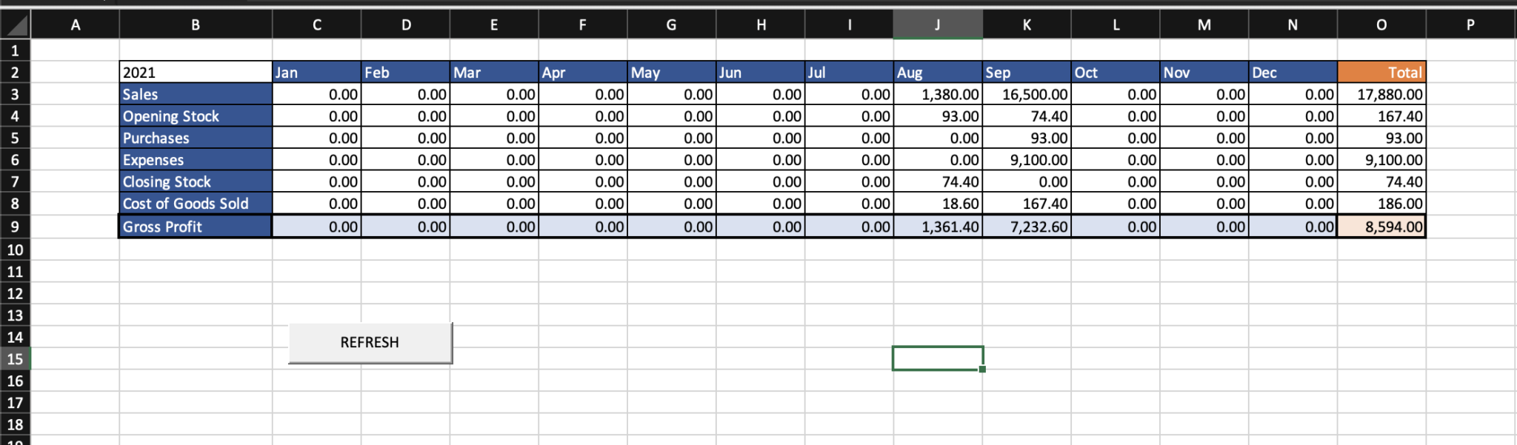Click the Gross Profit label cell
Image resolution: width=1517 pixels, height=445 pixels.
tap(196, 227)
